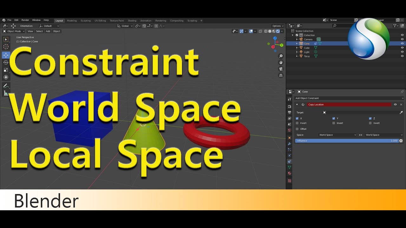Expand the Camera item in outliner
The width and height of the screenshot is (406, 228).
[297, 39]
